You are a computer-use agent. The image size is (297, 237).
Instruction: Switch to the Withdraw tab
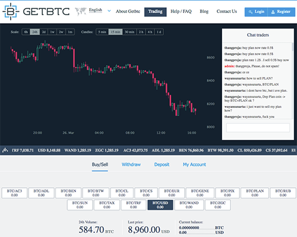pos(131,165)
